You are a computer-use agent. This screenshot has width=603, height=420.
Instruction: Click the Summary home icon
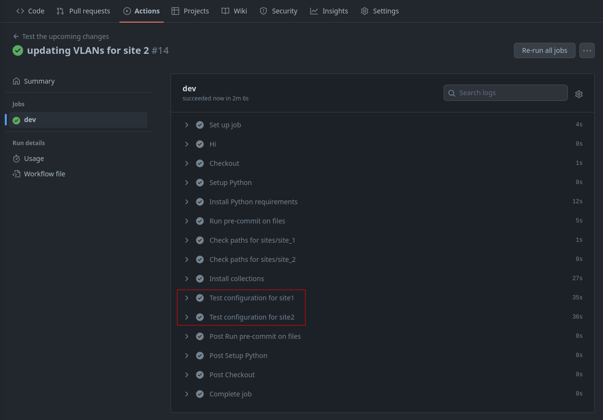(16, 81)
